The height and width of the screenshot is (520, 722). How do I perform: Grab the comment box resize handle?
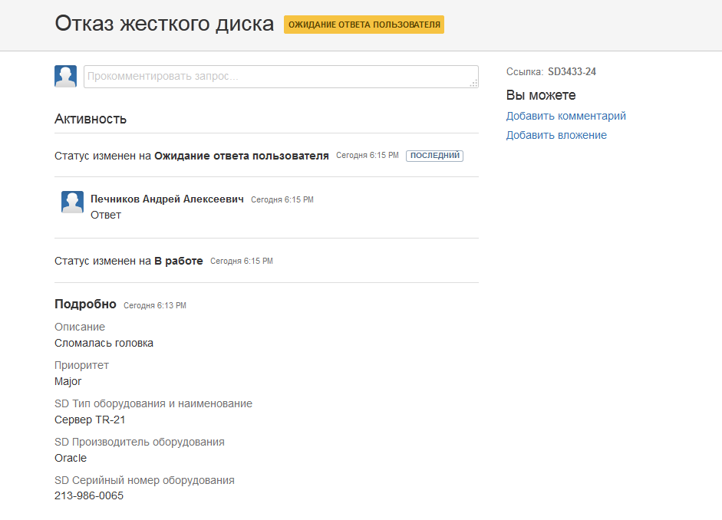click(474, 84)
